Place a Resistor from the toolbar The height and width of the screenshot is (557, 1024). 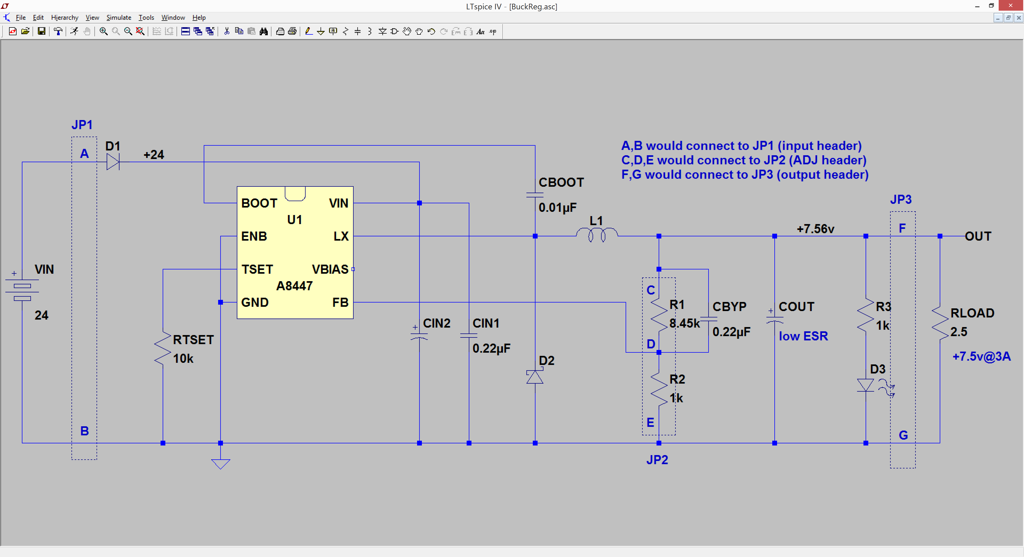click(345, 31)
